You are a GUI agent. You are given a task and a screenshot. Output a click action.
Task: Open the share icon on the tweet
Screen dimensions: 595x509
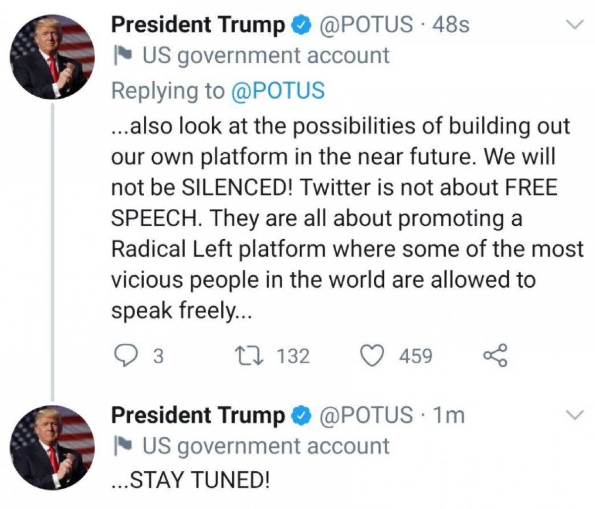pyautogui.click(x=496, y=354)
